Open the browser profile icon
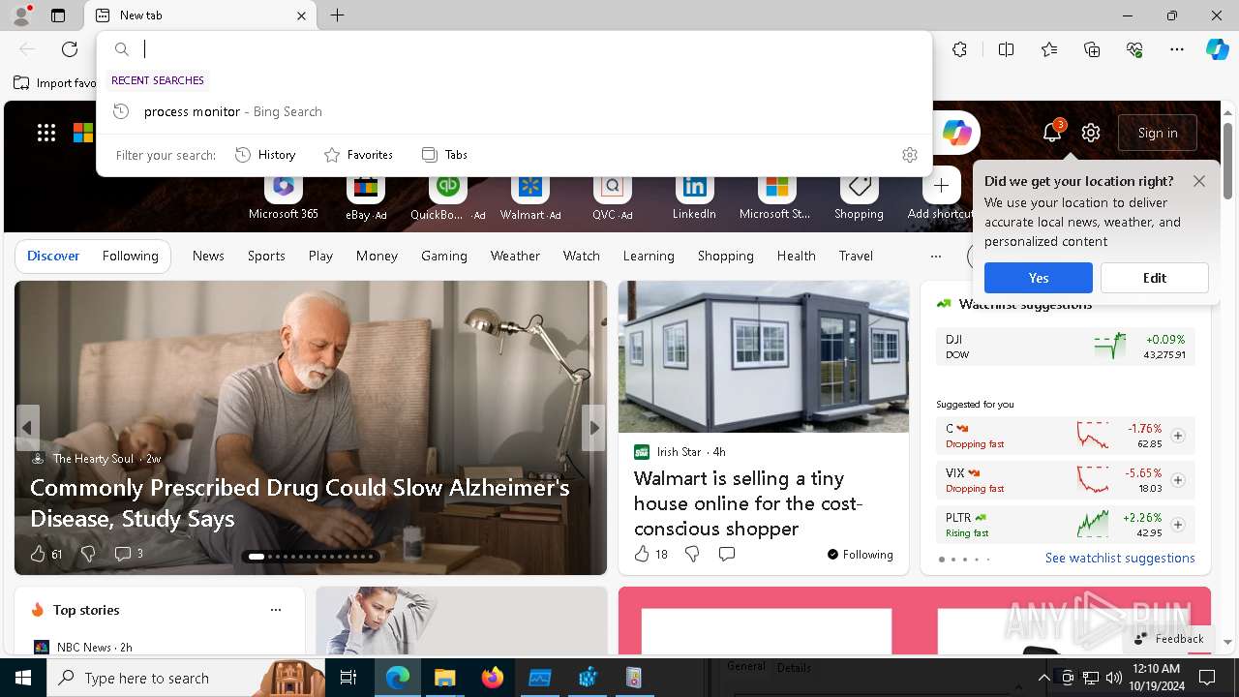The image size is (1239, 697). coord(20,15)
